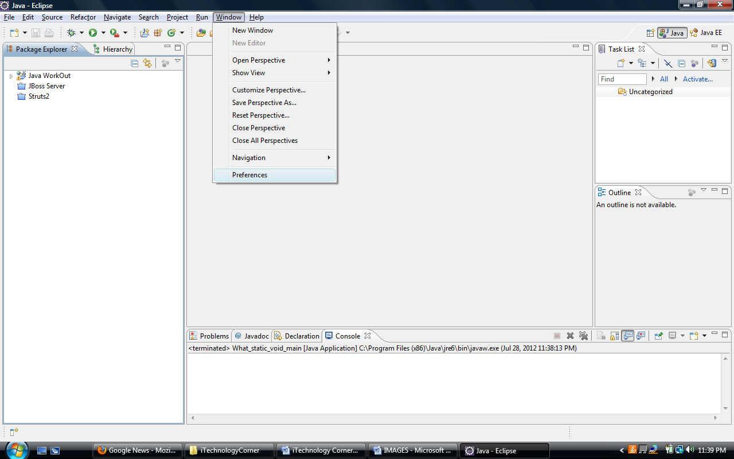Viewport: 734px width, 459px height.
Task: Remove all terminated launches in the Console toolbar
Action: (x=584, y=336)
